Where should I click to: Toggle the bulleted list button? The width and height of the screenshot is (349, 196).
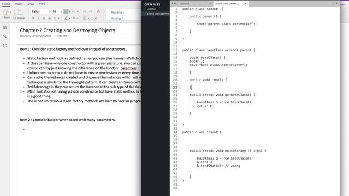(65, 11)
